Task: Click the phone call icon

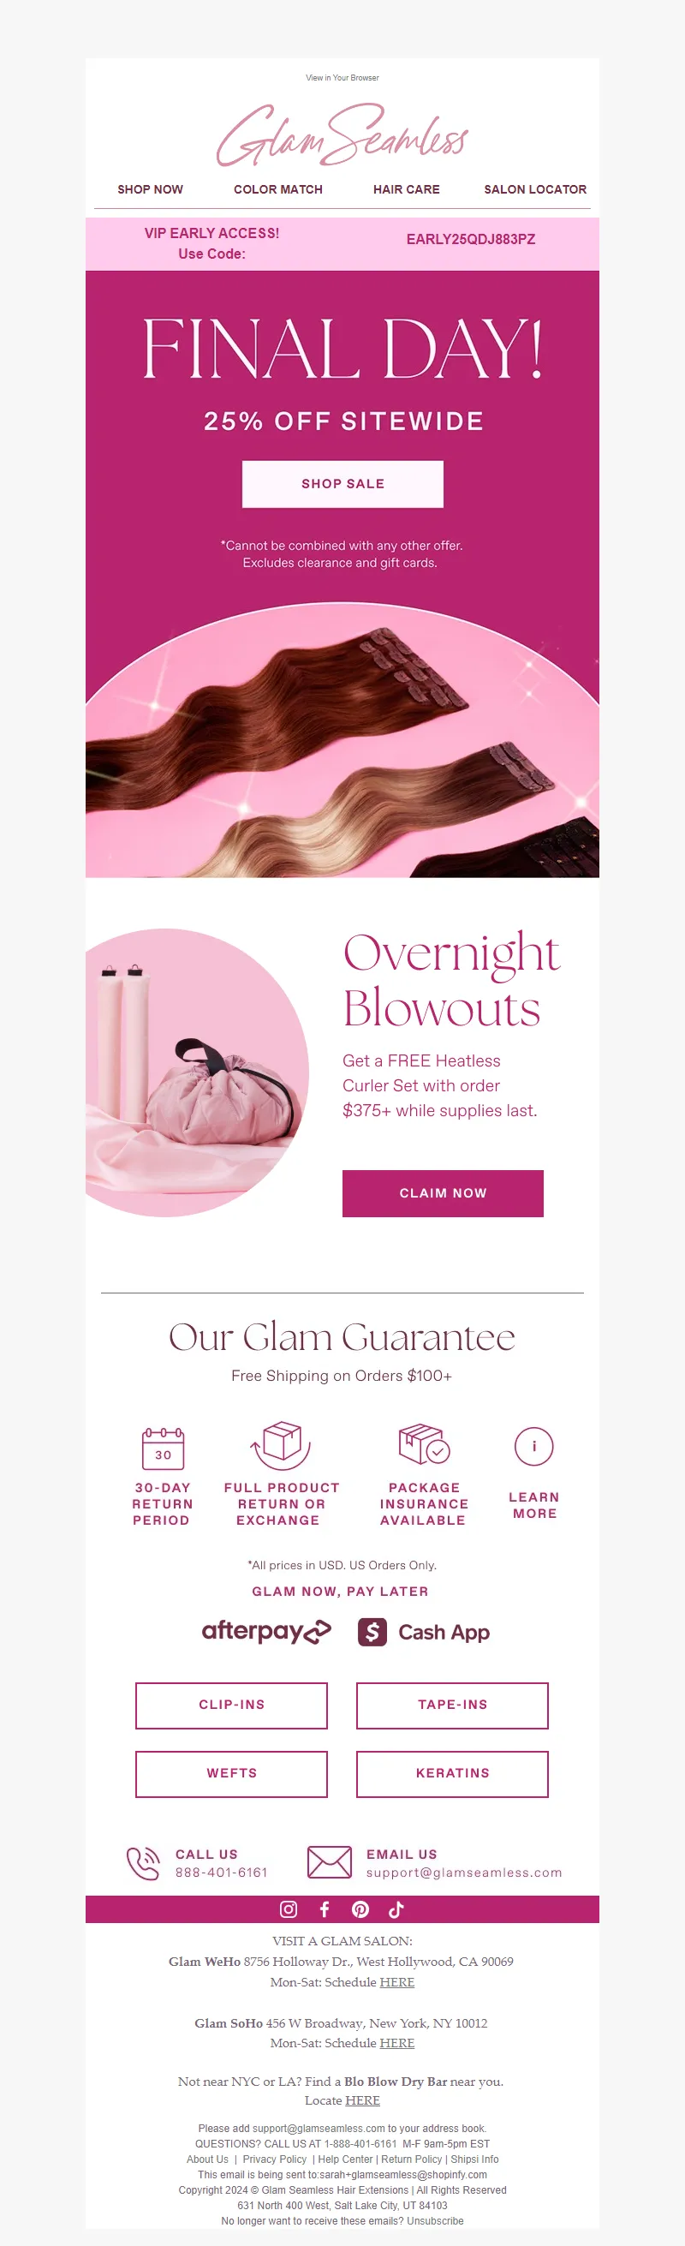Action: pyautogui.click(x=143, y=1863)
